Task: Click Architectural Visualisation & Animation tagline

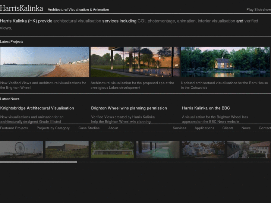Action: coord(78,10)
